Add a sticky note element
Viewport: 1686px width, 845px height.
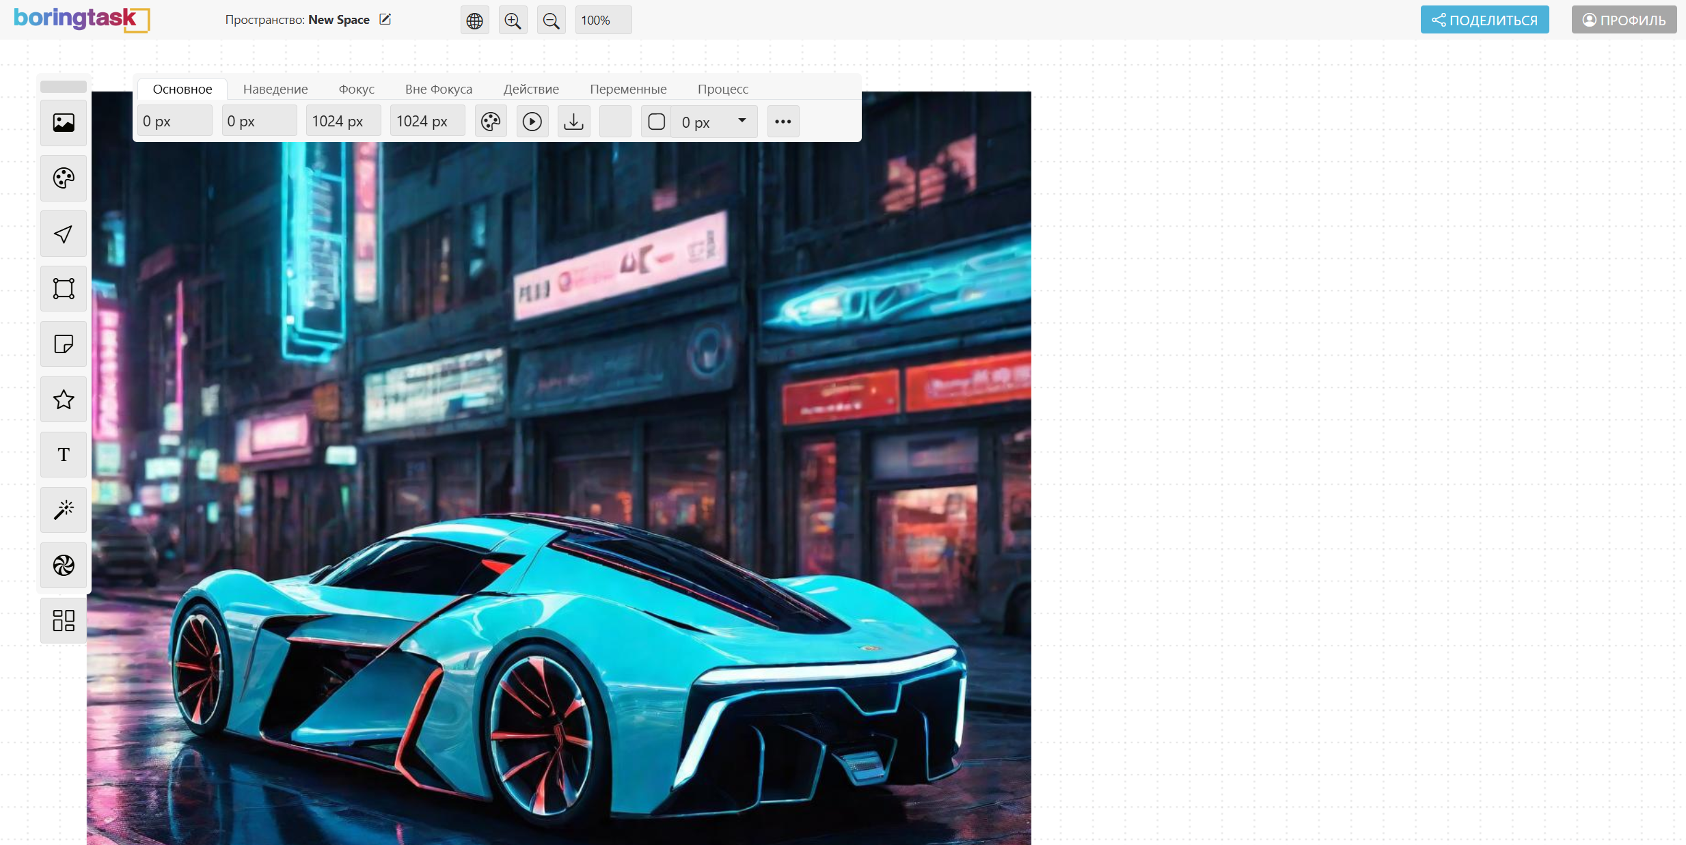pos(64,344)
